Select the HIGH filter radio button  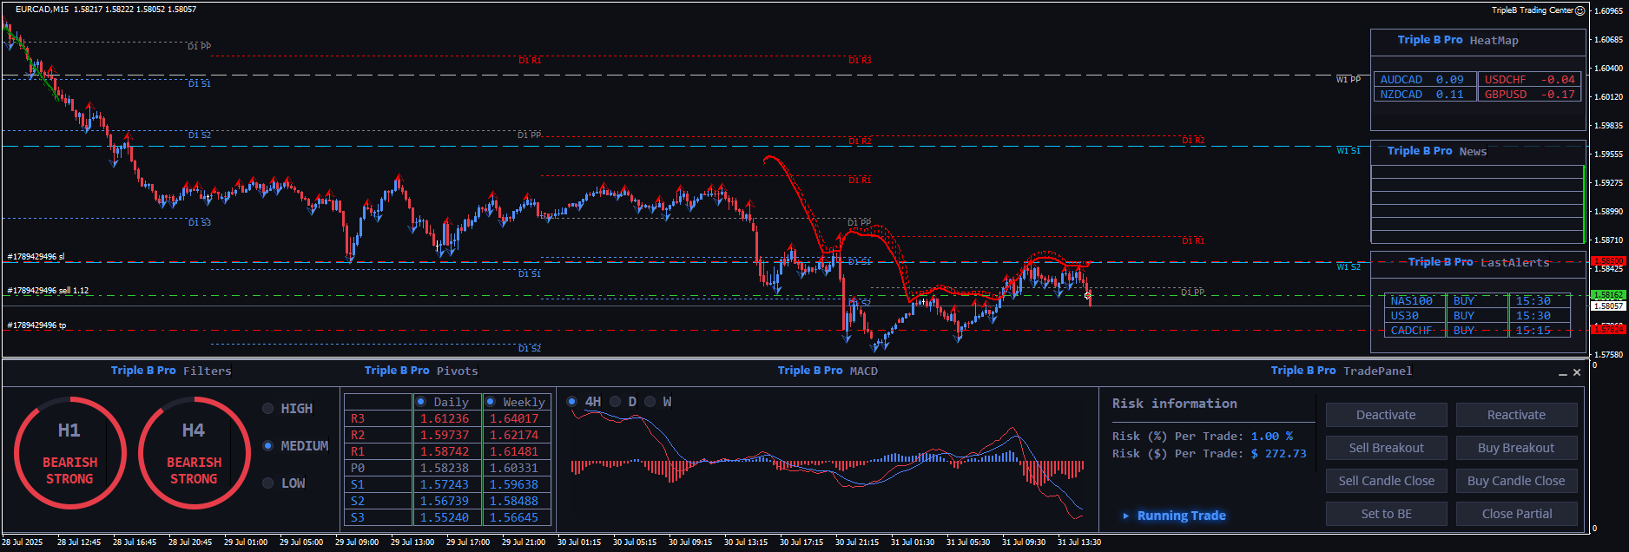click(x=268, y=409)
